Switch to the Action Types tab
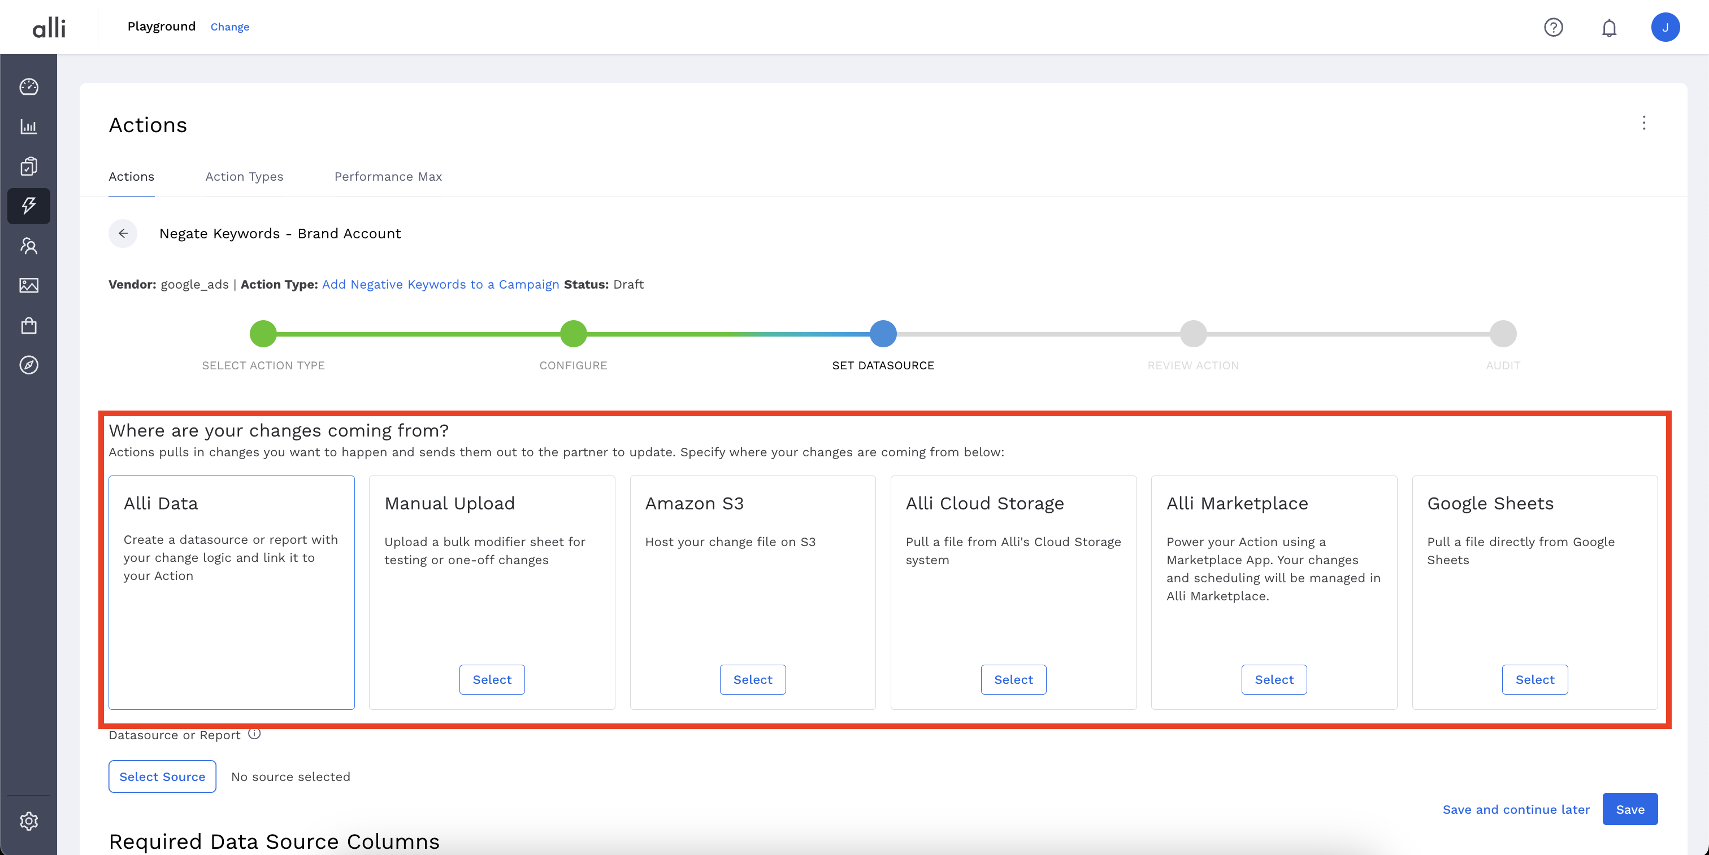Image resolution: width=1709 pixels, height=855 pixels. [244, 176]
